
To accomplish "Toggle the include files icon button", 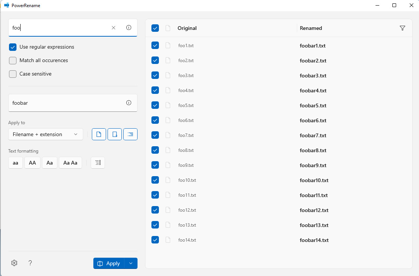I will (99, 134).
